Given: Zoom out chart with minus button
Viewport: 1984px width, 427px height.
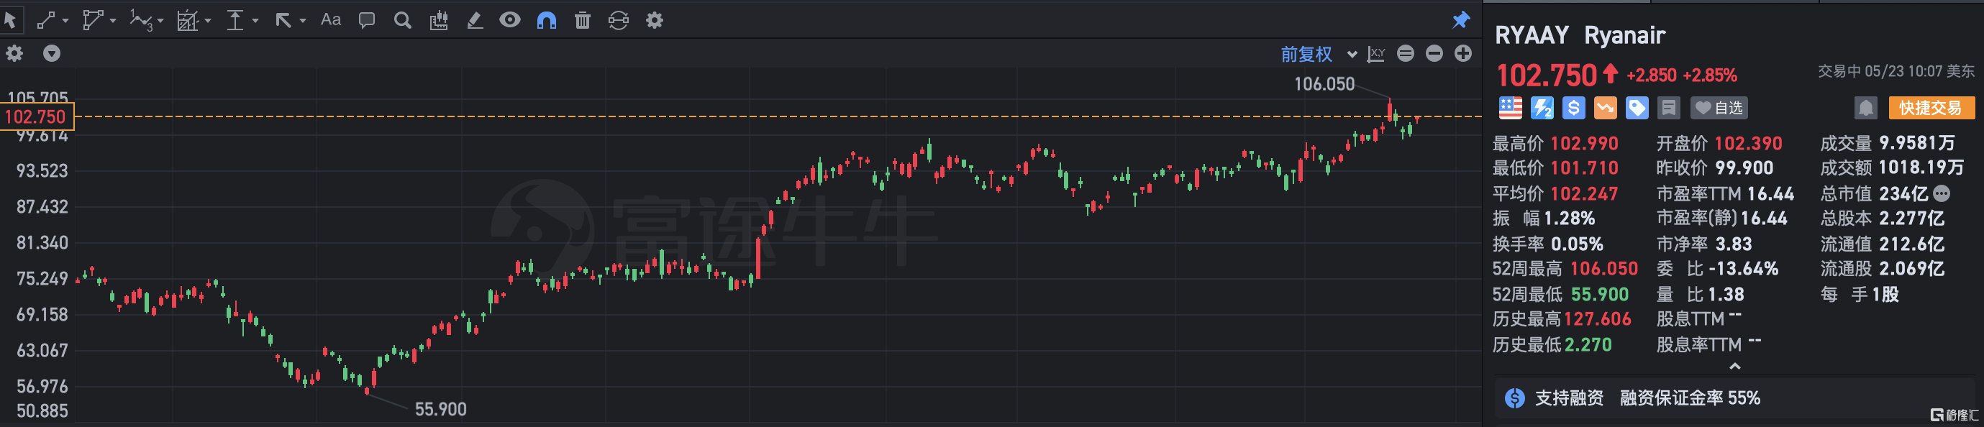Looking at the screenshot, I should point(1434,53).
